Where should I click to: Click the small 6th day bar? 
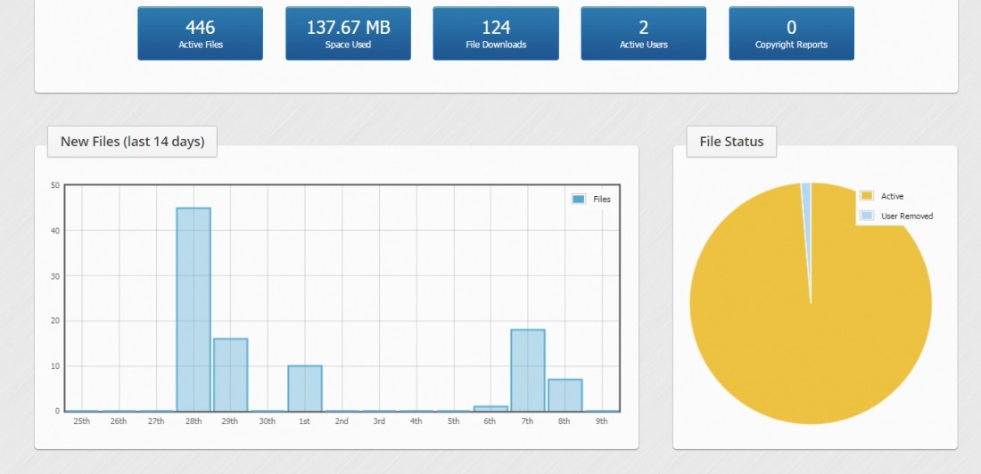point(490,408)
